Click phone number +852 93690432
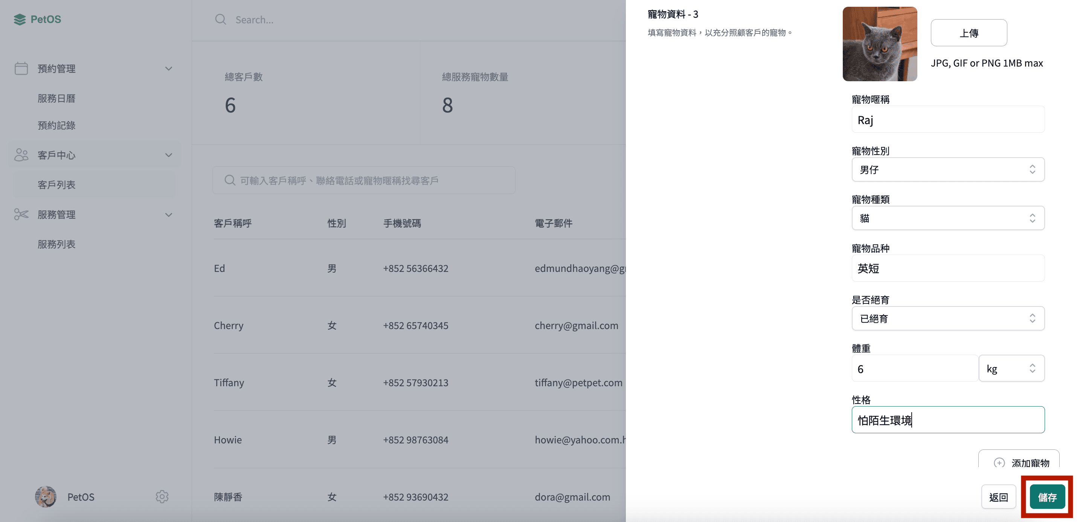Screen dimensions: 1077x522 point(416,497)
